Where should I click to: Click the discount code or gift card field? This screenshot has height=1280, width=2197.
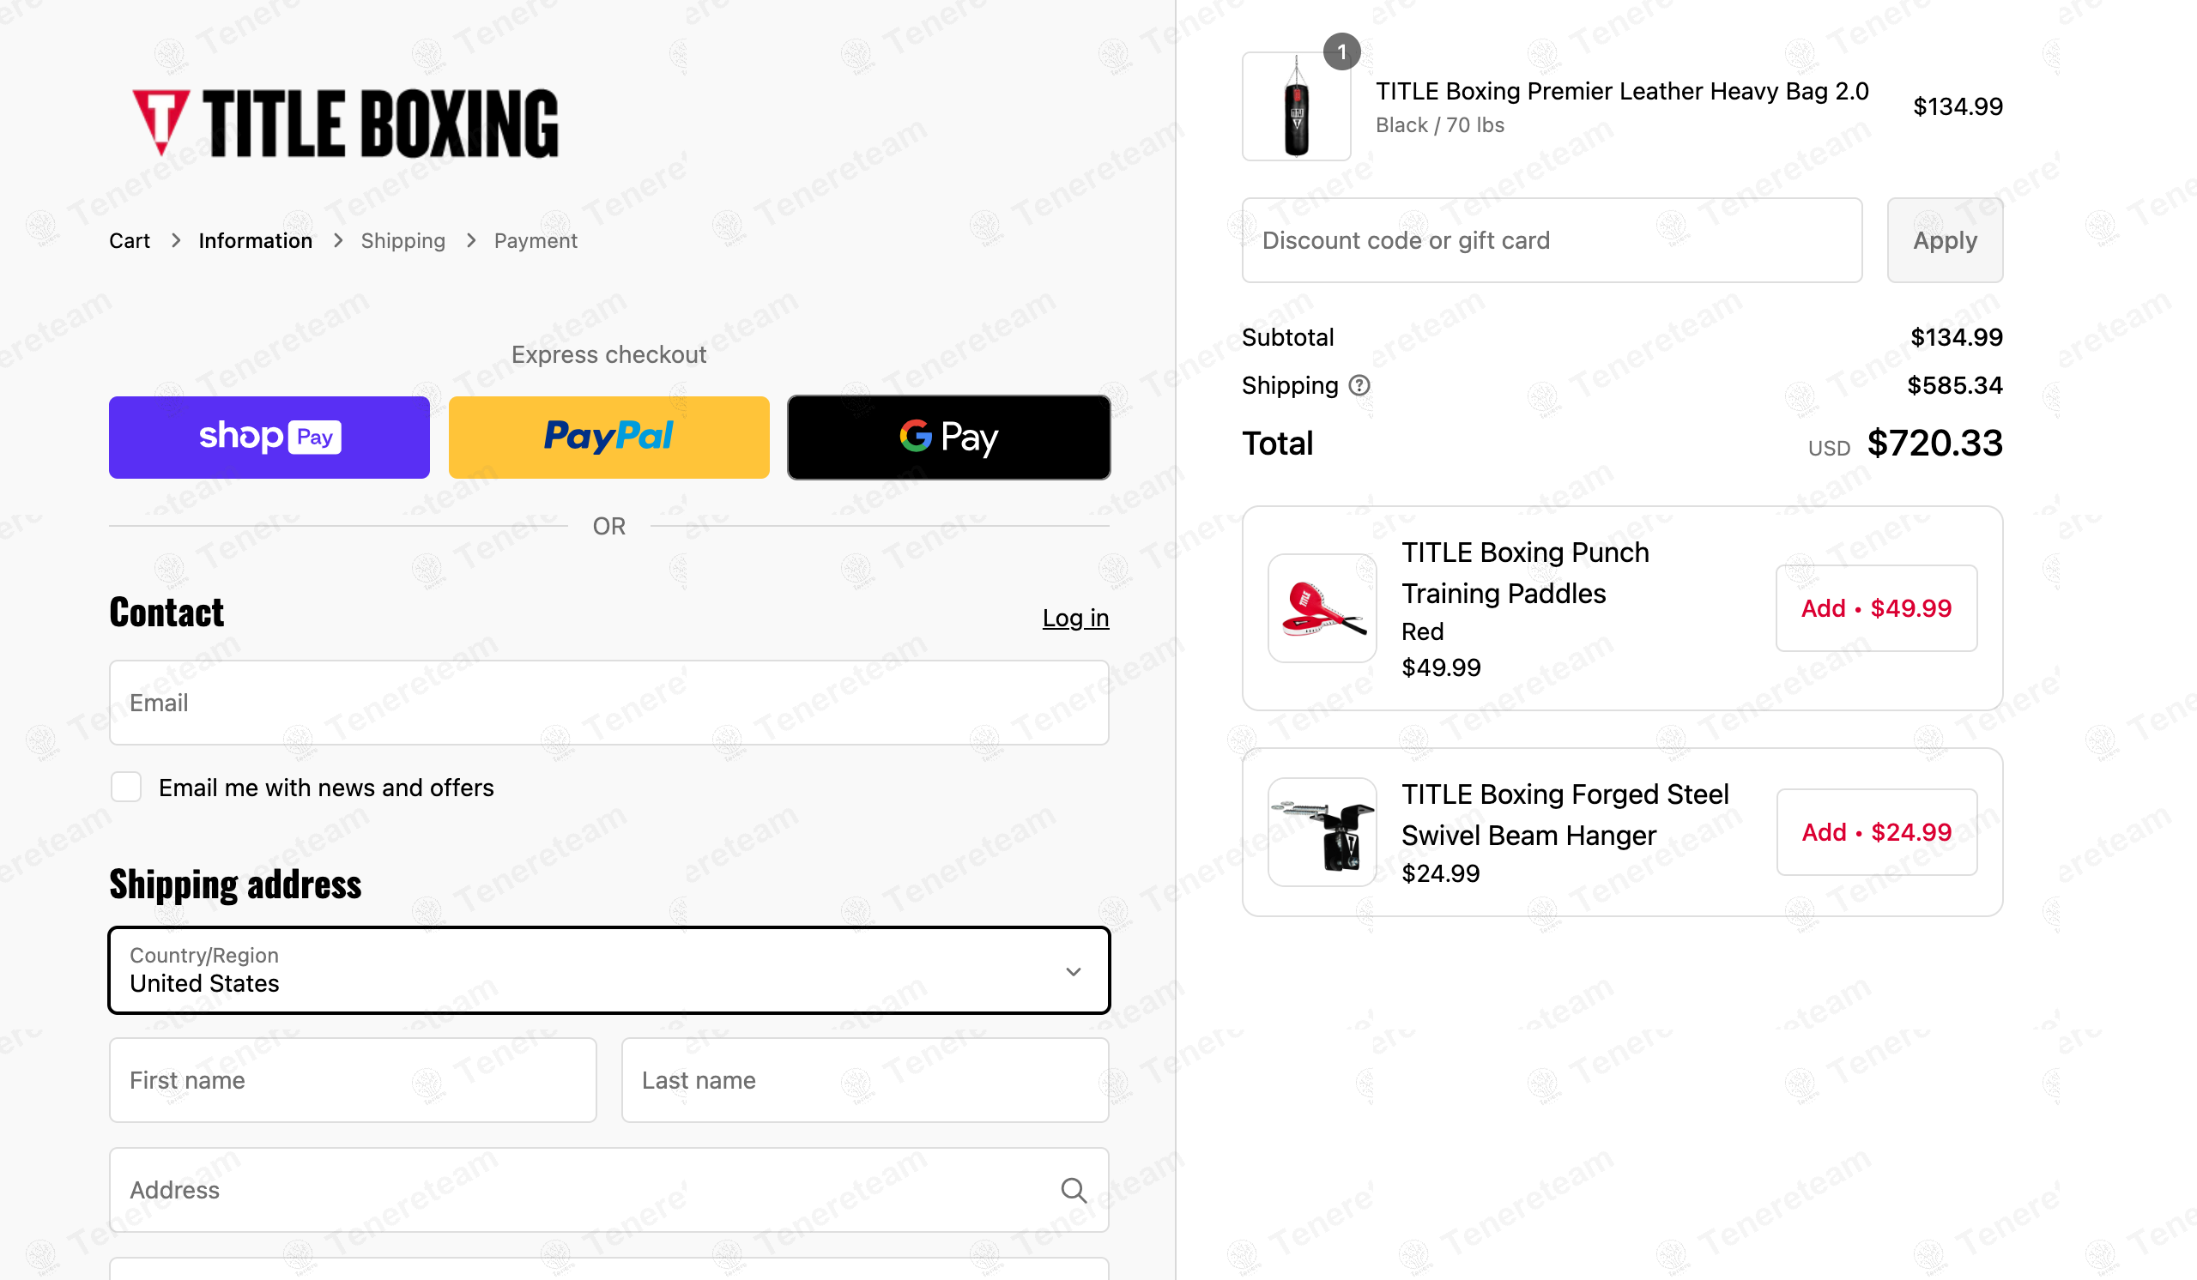click(1551, 240)
